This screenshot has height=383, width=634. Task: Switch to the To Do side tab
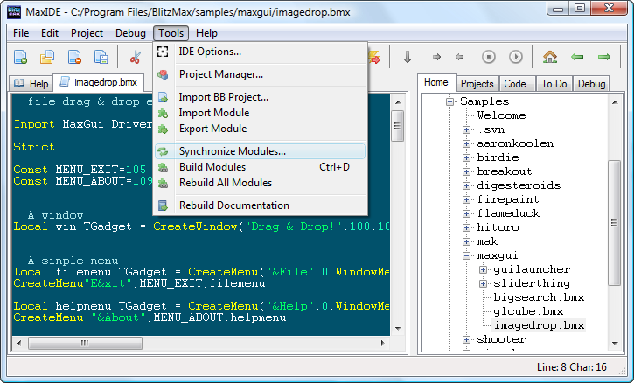[x=554, y=84]
